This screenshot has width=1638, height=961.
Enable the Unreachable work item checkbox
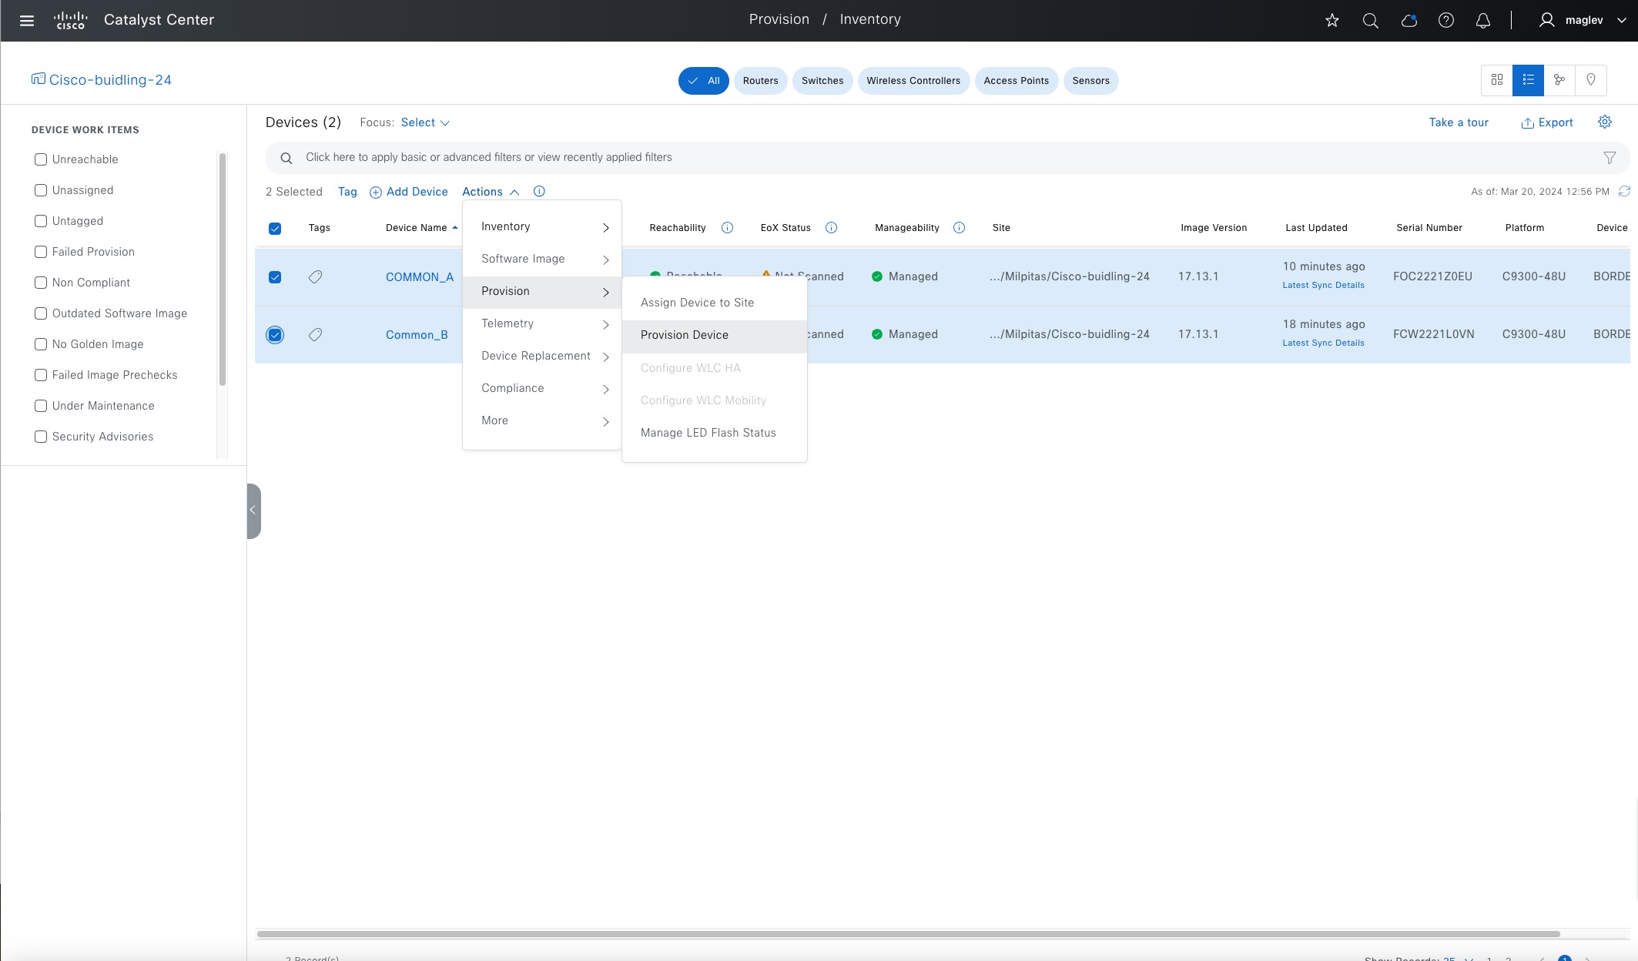click(41, 159)
